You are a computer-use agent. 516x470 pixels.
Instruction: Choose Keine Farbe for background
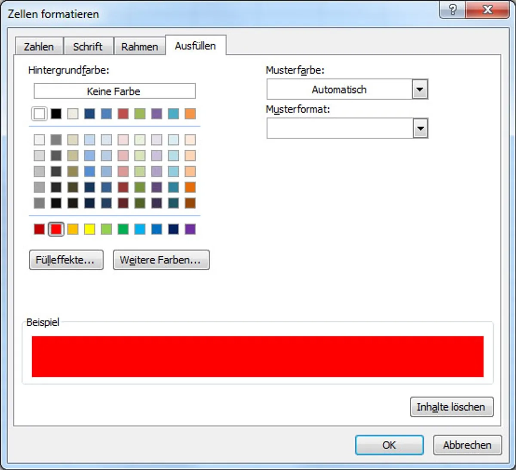[x=114, y=91]
